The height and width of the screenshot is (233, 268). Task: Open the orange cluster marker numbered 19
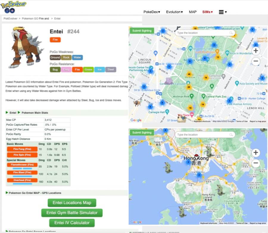pos(202,104)
